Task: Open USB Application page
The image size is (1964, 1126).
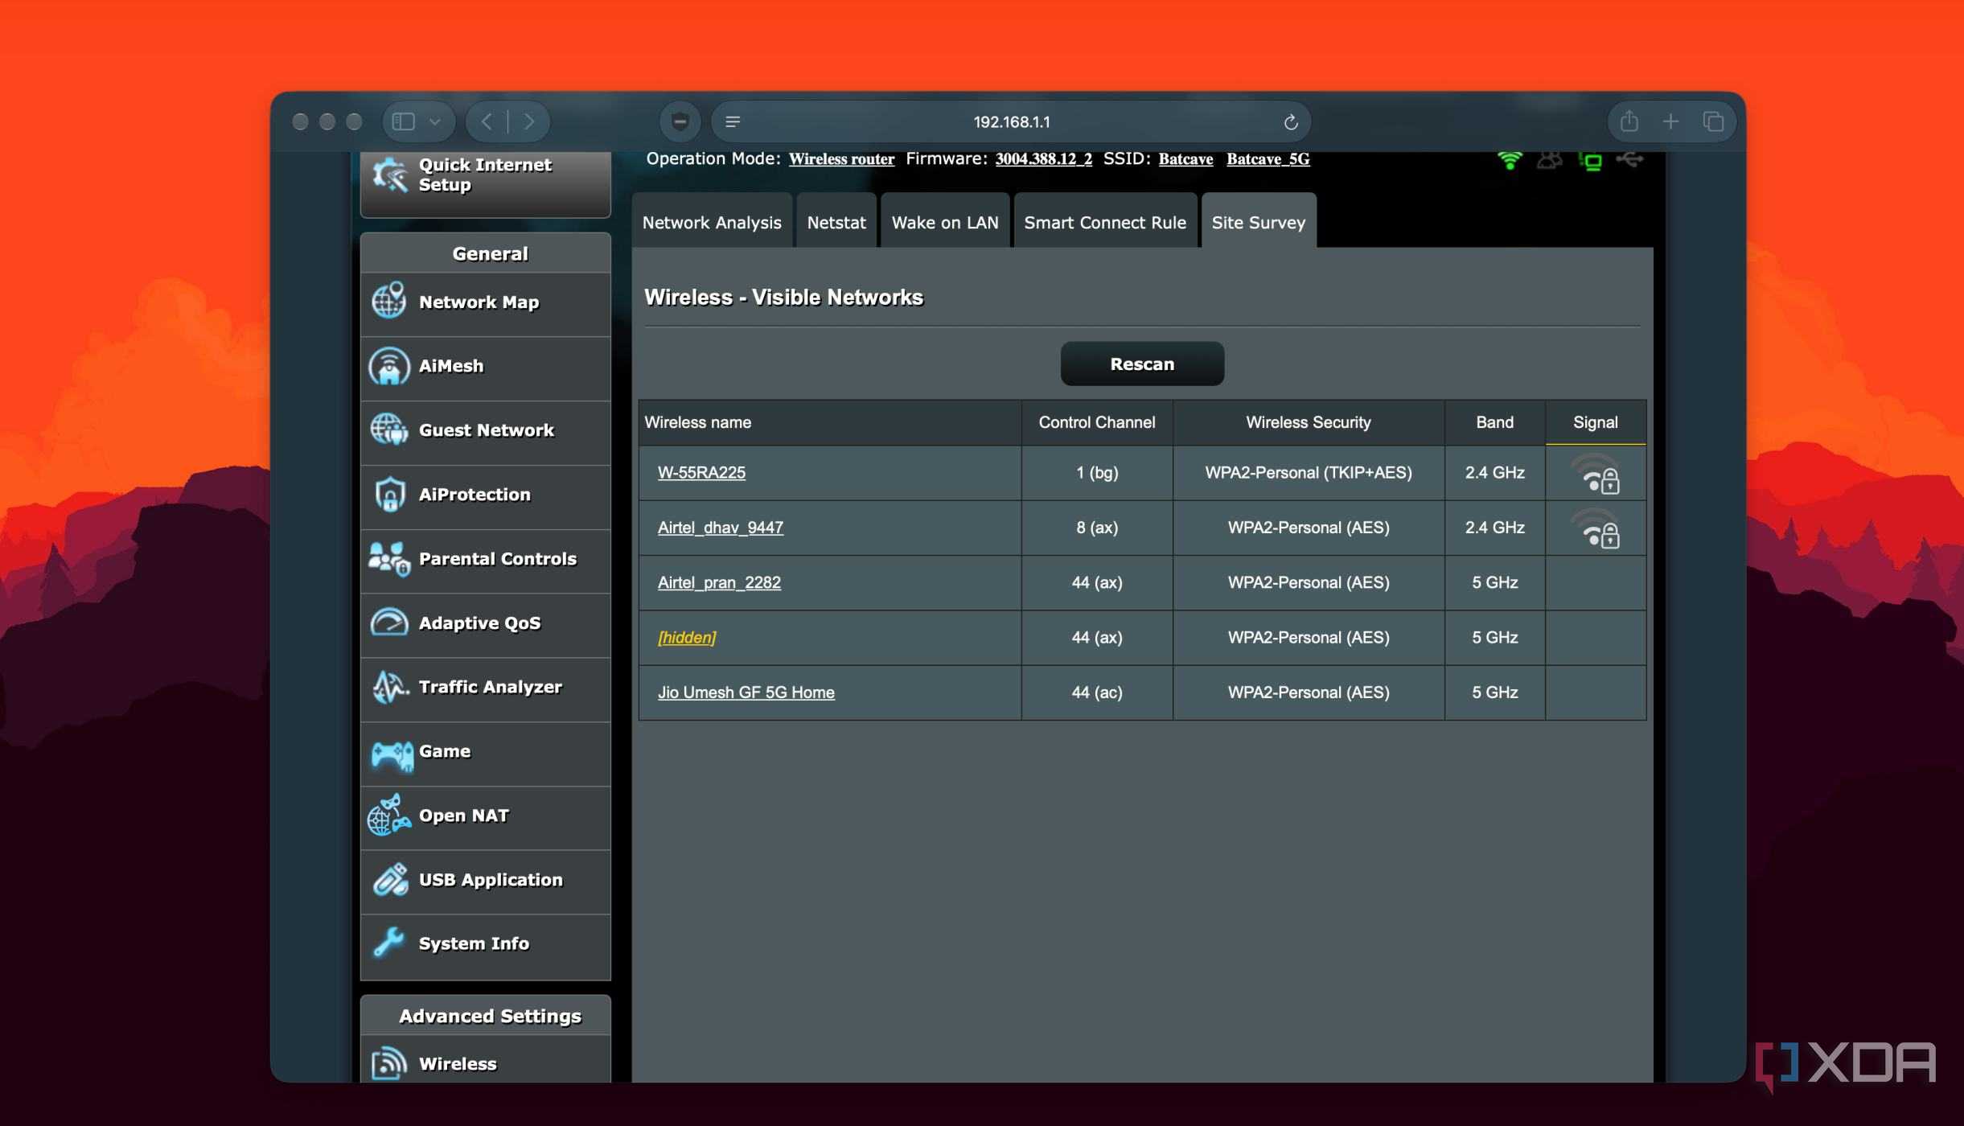Action: click(485, 881)
